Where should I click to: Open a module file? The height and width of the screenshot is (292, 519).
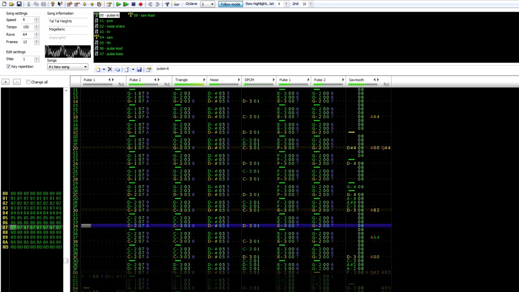[x=11, y=4]
